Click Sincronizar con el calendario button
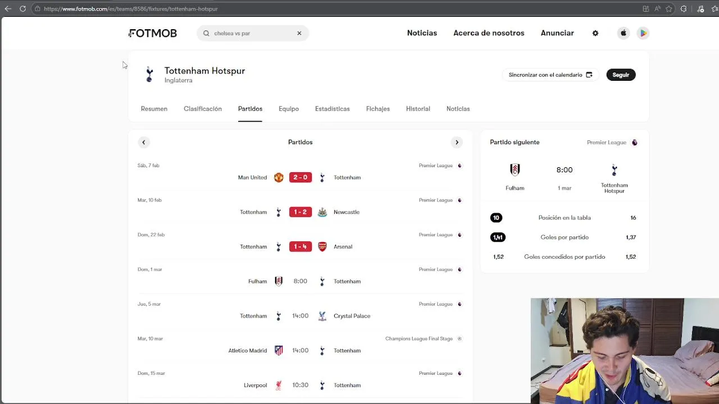The height and width of the screenshot is (404, 719). click(x=550, y=75)
